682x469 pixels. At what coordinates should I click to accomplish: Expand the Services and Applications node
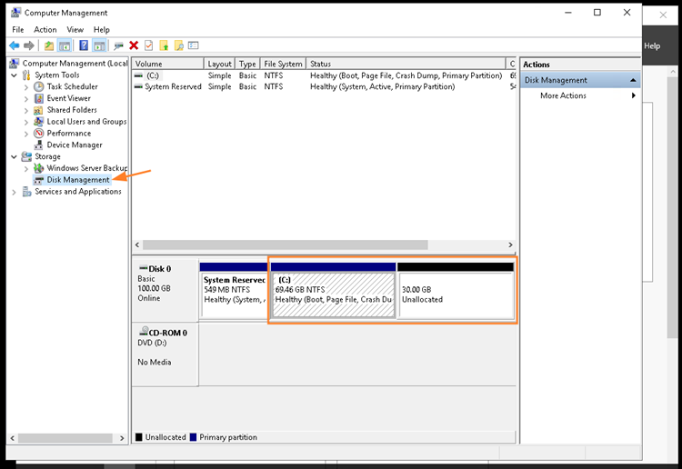14,192
